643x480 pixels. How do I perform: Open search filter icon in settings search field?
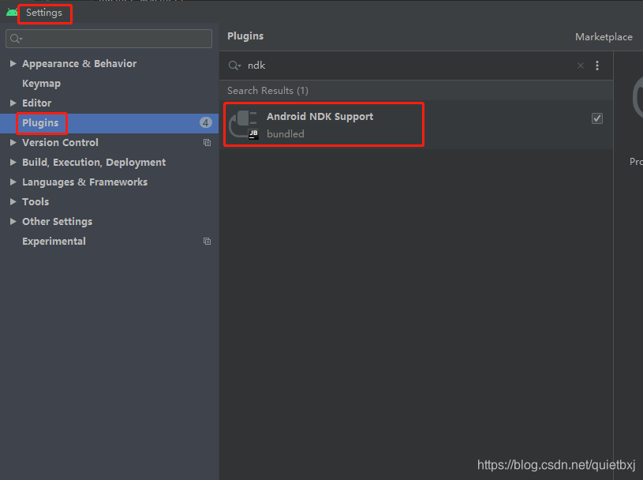point(14,38)
